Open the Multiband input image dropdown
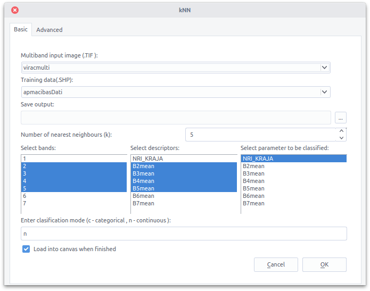 coord(176,68)
